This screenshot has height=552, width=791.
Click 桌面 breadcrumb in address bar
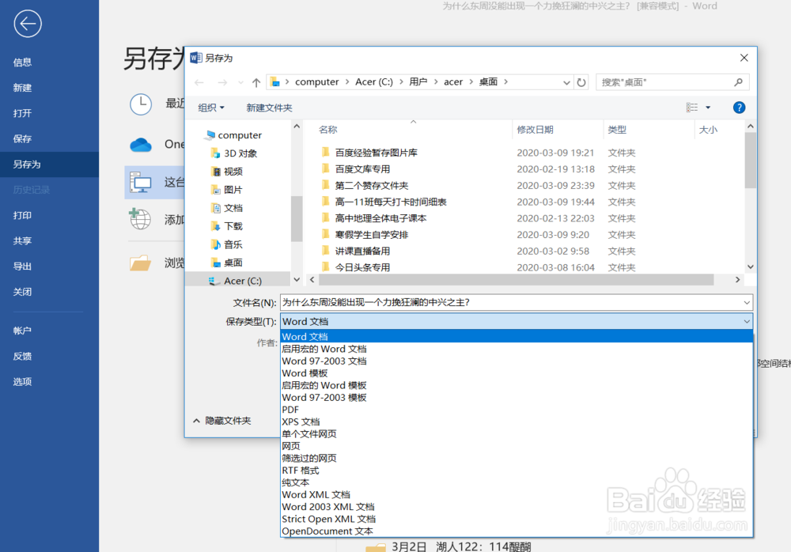pos(488,81)
